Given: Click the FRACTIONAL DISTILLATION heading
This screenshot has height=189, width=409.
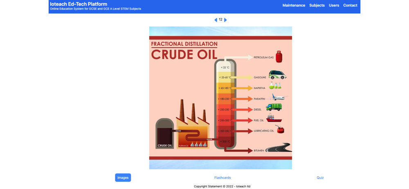Looking at the screenshot, I should pos(184,44).
